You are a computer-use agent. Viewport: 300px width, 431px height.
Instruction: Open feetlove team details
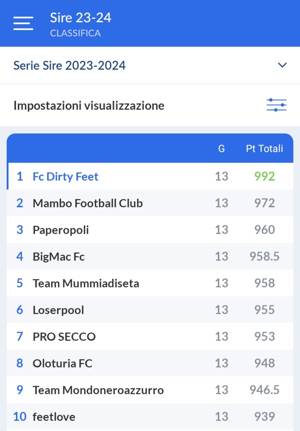(x=54, y=417)
